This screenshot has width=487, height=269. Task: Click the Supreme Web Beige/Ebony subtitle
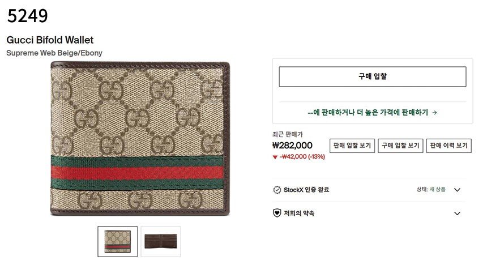click(54, 53)
